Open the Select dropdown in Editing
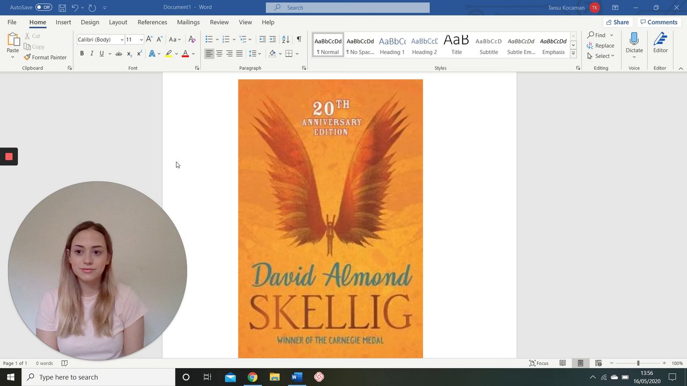 (x=601, y=56)
